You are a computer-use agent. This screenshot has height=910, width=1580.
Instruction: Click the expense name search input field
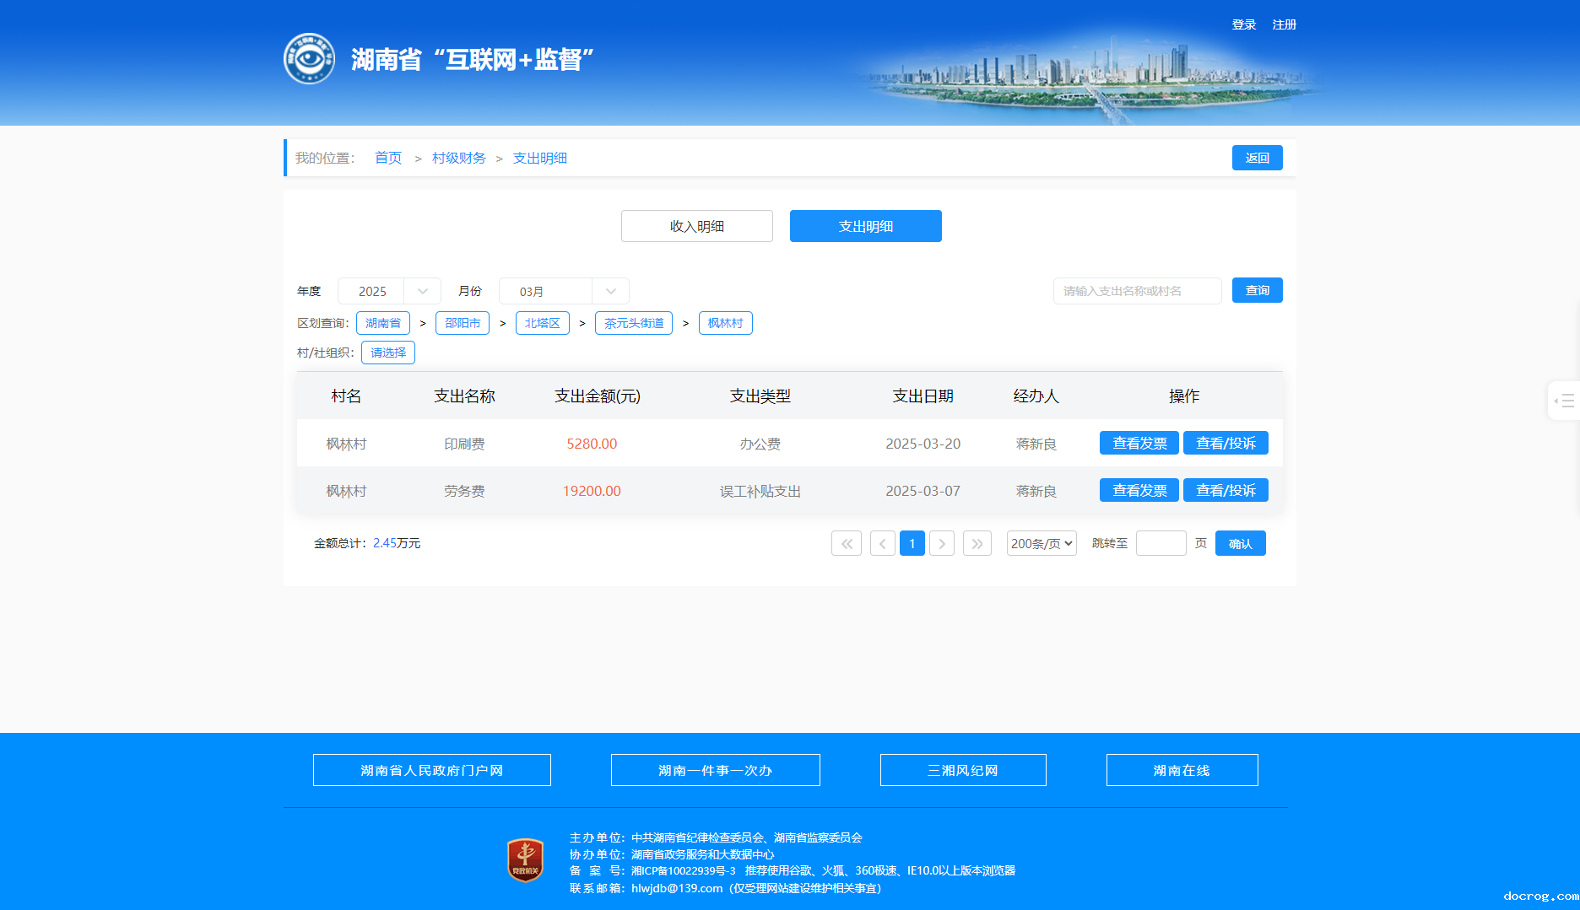[x=1137, y=291]
